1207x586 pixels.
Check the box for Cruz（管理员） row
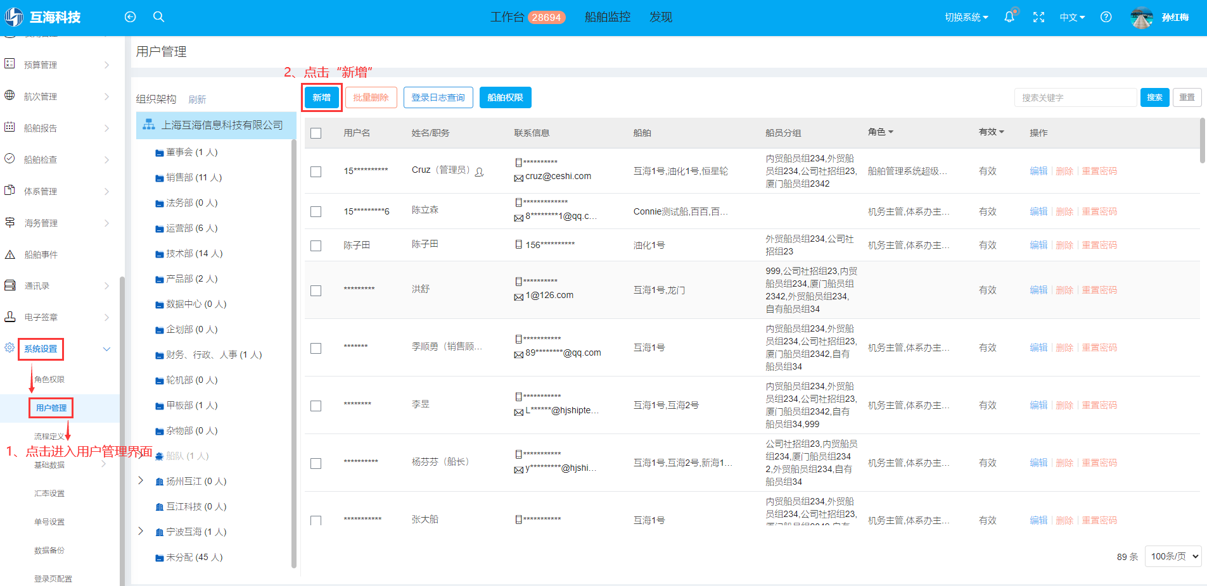[x=316, y=171]
